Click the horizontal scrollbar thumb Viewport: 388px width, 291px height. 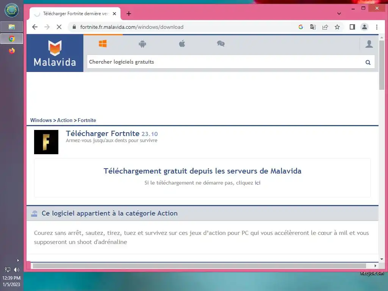199,266
